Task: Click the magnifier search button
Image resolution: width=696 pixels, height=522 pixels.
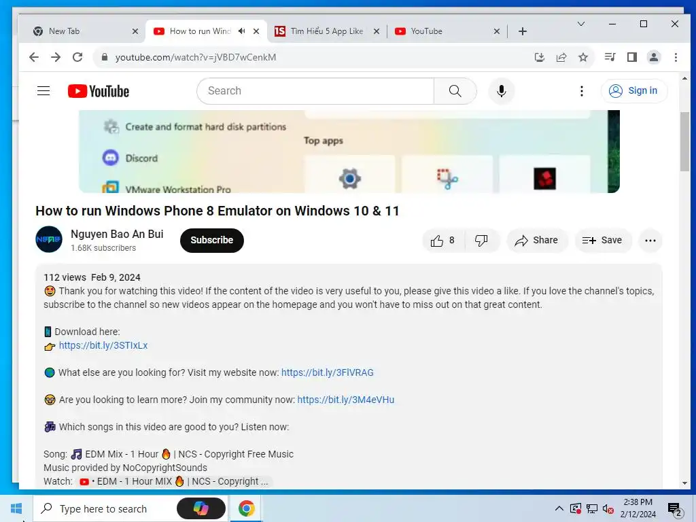Action: (455, 91)
